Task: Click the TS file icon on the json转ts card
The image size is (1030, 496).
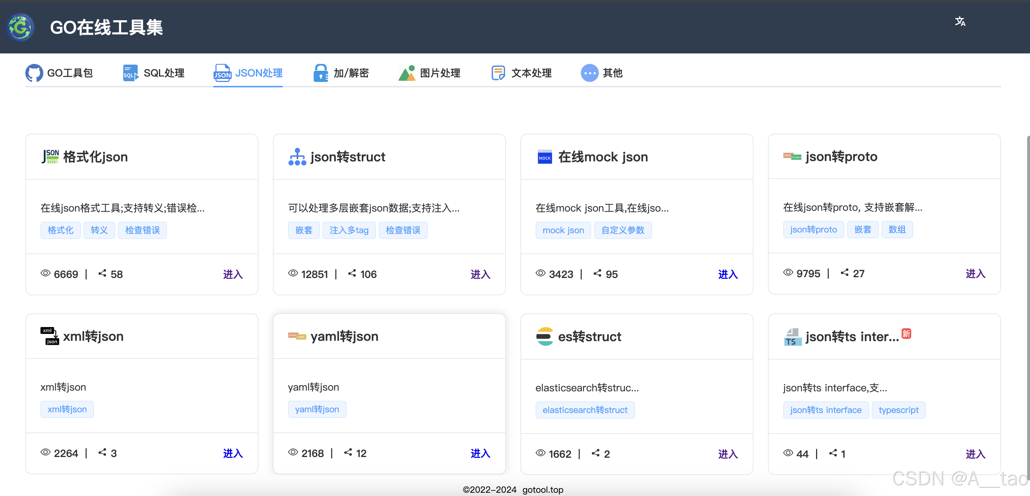Action: point(793,337)
